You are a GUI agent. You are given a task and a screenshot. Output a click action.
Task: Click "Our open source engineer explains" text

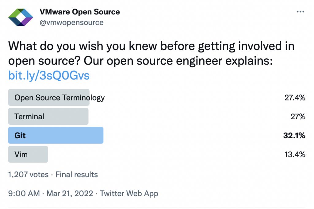pos(178,61)
